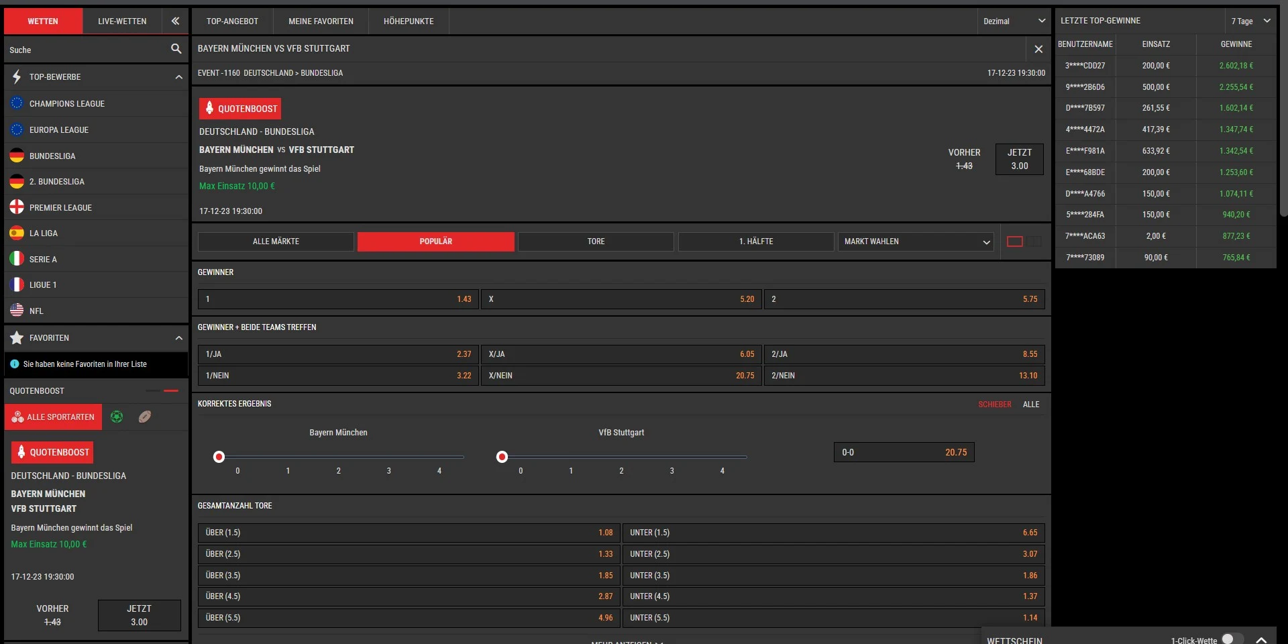Viewport: 1288px width, 644px height.
Task: Filter Quotenboost by soccer ball icon
Action: click(117, 417)
